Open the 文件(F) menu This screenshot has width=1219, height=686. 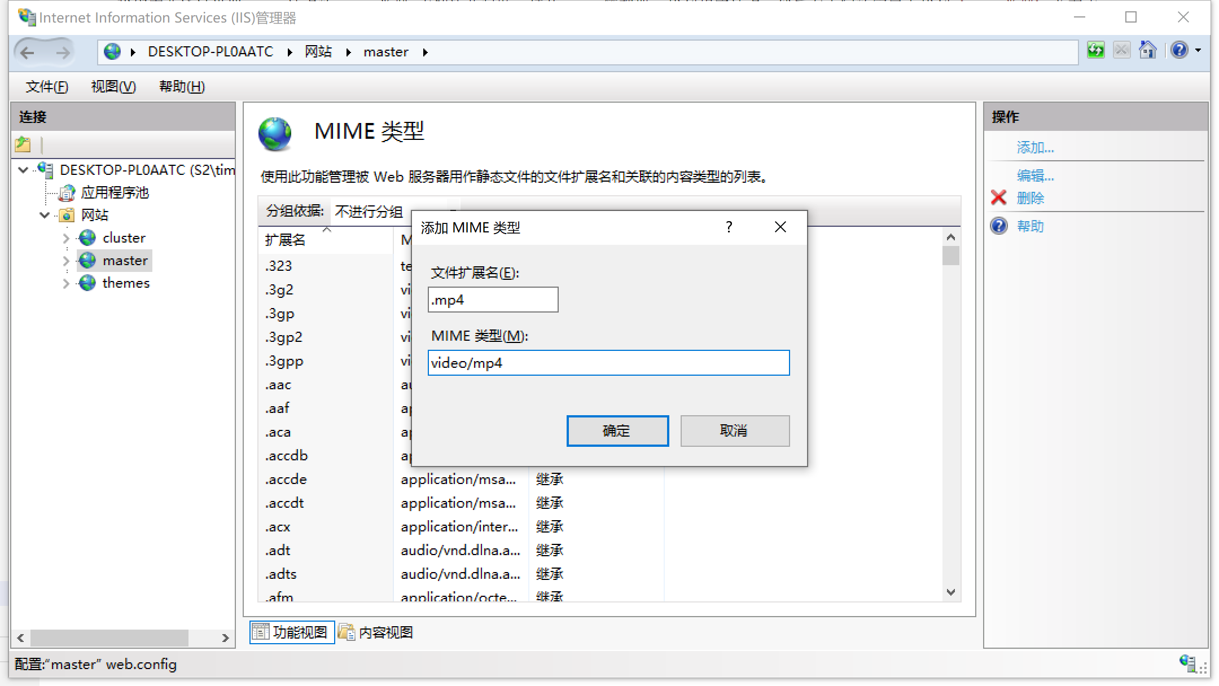pyautogui.click(x=47, y=86)
